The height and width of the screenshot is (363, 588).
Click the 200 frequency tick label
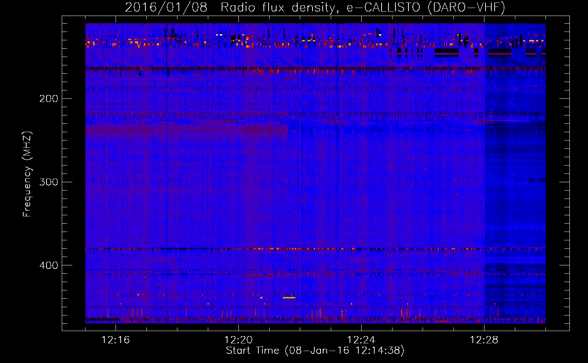point(49,99)
